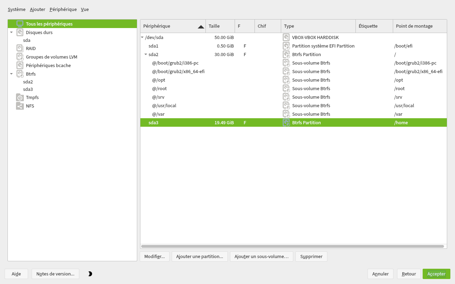Open the Périphérique menu
This screenshot has height=284, width=455.
coord(63,10)
